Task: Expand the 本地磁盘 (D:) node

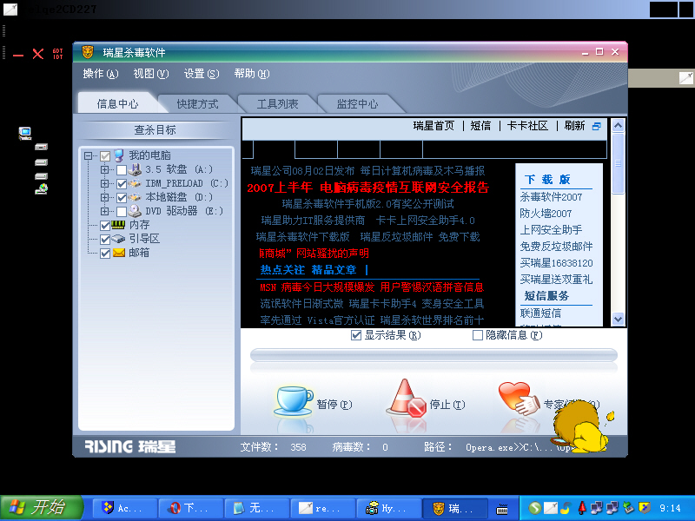Action: click(x=104, y=197)
